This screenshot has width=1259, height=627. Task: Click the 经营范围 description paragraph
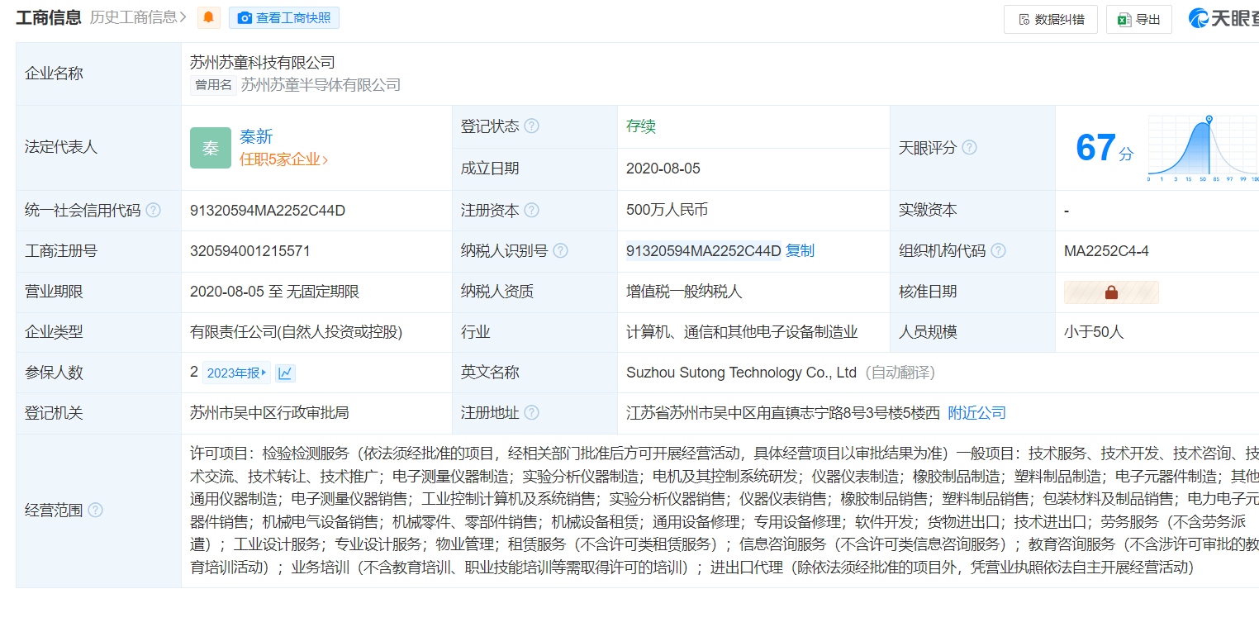point(725,511)
